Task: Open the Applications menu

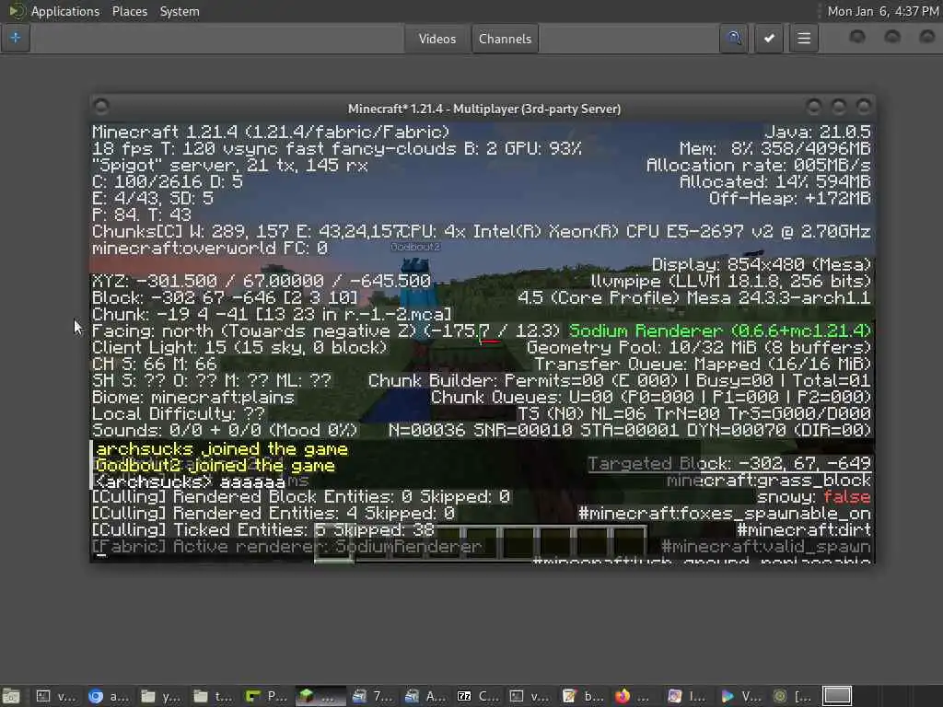Action: (65, 11)
